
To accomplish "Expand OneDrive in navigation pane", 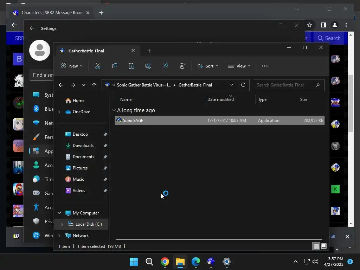I will 59,112.
